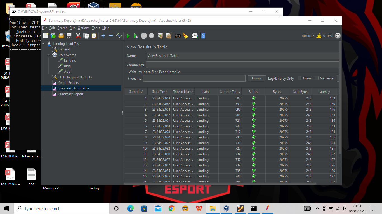Open Chrome from the Windows taskbar
Image resolution: width=382 pixels, height=214 pixels.
coord(171,208)
